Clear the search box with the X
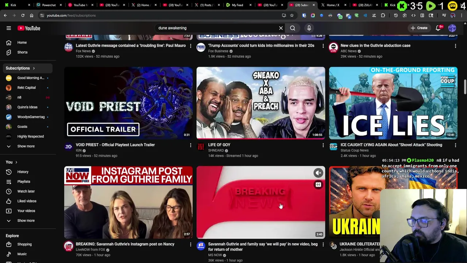This screenshot has width=467, height=263. [x=281, y=28]
